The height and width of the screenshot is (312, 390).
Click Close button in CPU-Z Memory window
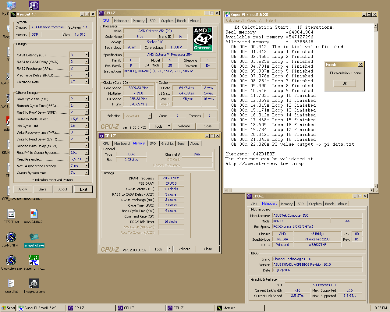[208, 249]
